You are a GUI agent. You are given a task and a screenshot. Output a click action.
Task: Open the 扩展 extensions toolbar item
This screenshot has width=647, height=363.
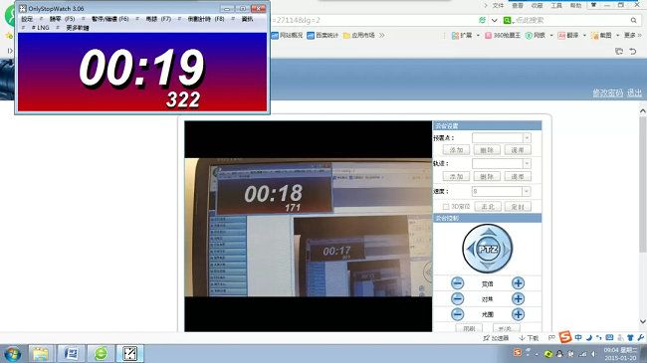pos(462,36)
